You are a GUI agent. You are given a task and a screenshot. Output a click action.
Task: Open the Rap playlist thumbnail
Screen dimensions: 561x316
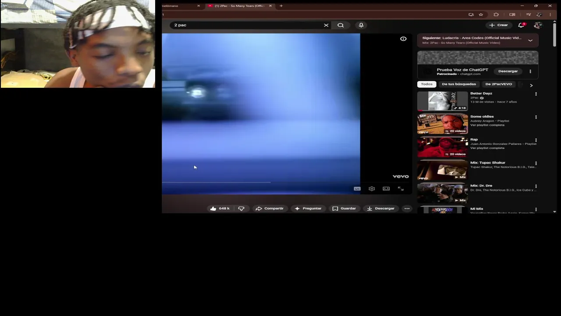coord(443,147)
